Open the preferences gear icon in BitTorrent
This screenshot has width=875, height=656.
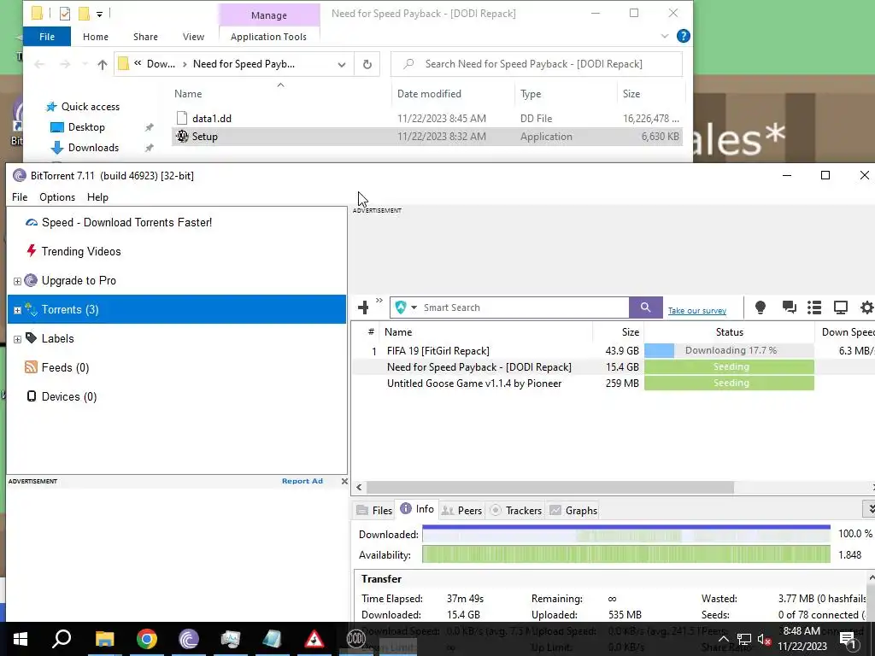click(866, 307)
